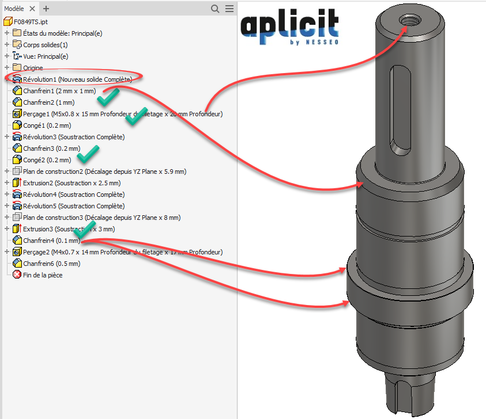Select Extrusion2 (Soustraction x 2.5 mm) text
The image size is (486, 419).
coord(72,183)
